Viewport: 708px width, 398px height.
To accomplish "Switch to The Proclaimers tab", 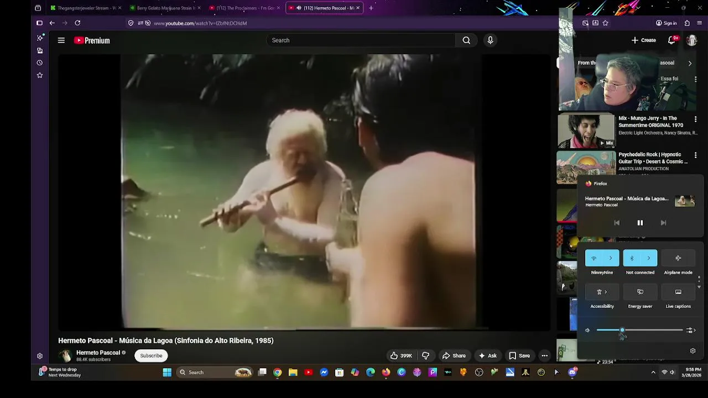I will point(244,8).
